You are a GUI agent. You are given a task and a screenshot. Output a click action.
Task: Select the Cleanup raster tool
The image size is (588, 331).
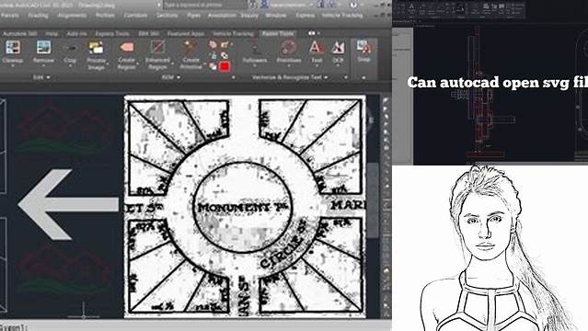(x=13, y=52)
